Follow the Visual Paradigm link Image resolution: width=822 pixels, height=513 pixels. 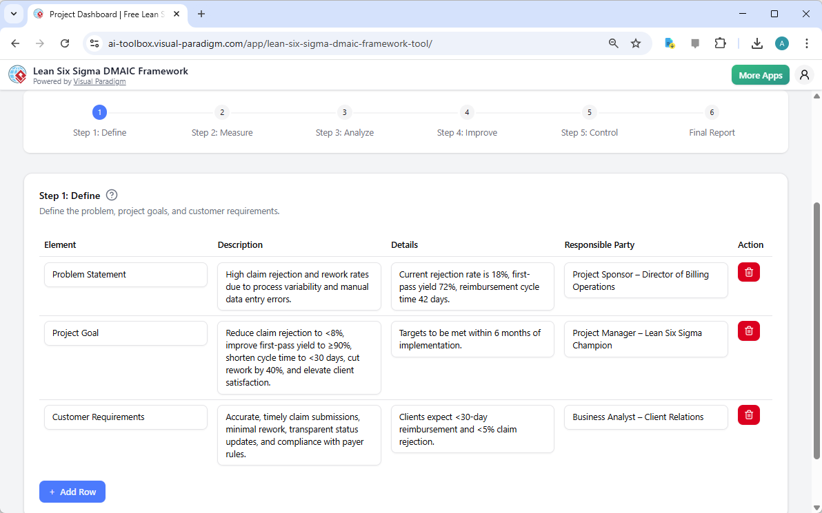click(x=99, y=81)
